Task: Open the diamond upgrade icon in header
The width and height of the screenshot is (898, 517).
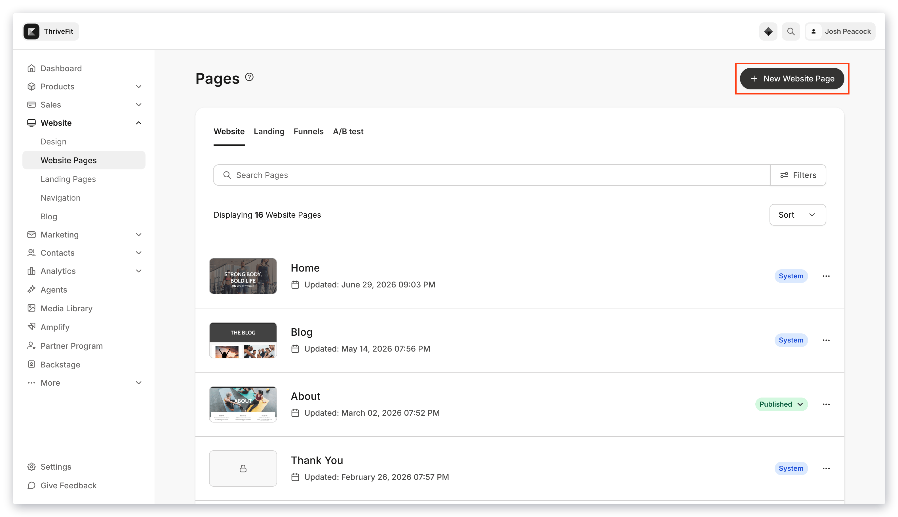Action: [768, 31]
